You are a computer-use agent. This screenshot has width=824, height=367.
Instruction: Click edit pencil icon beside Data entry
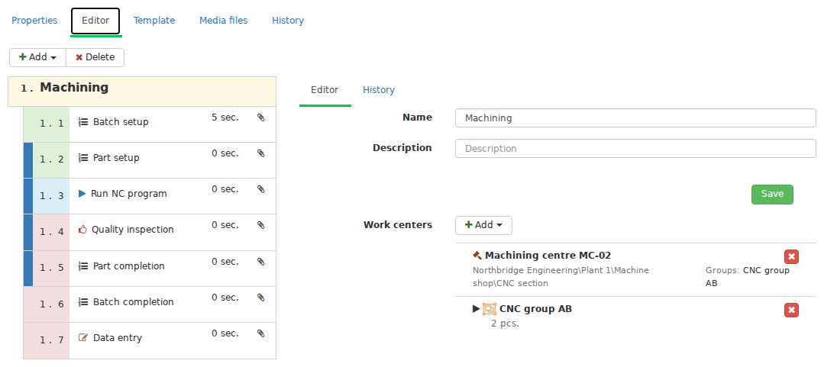click(83, 337)
